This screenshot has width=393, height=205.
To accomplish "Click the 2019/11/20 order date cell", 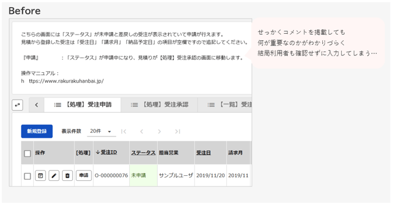I will click(211, 175).
